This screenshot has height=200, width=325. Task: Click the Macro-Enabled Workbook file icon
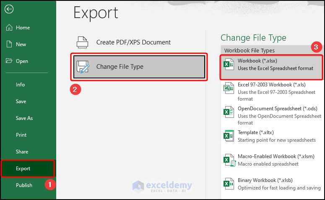tap(229, 160)
